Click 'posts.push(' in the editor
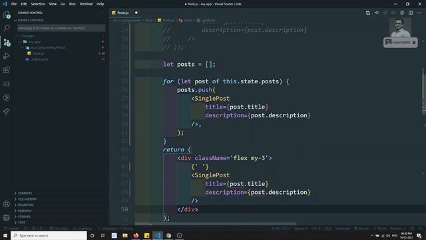The height and width of the screenshot is (240, 426). (196, 90)
